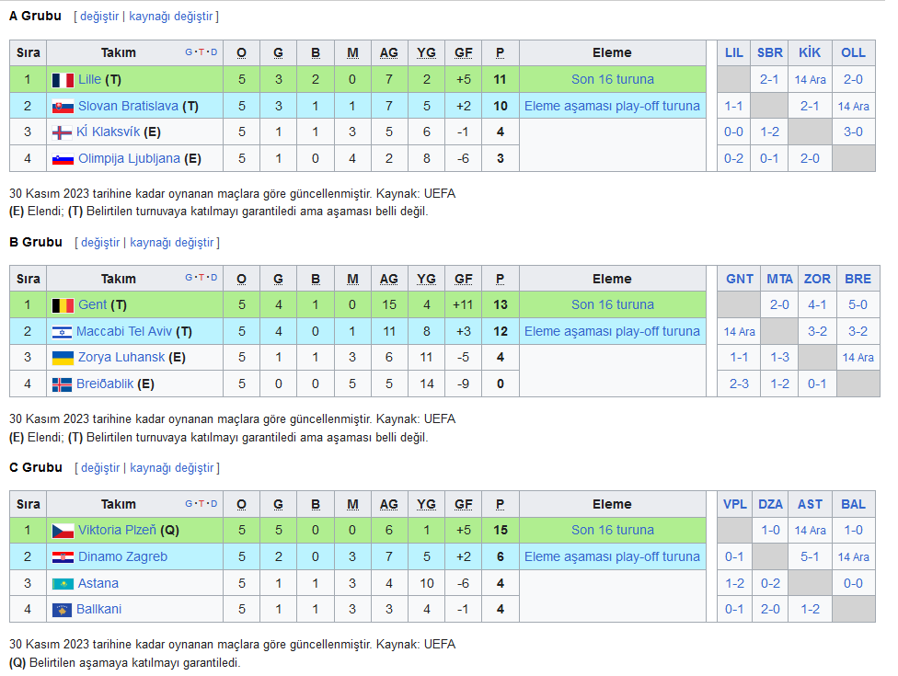Click the 'Eleme aşaması play-off turuna' link in Group A
The height and width of the screenshot is (676, 898).
coord(612,106)
